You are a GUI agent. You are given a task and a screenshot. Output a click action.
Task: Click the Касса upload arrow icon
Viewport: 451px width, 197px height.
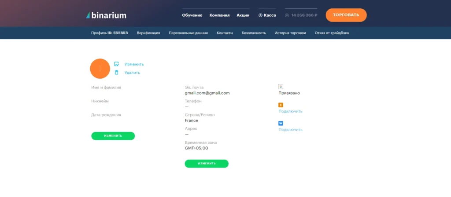(260, 15)
